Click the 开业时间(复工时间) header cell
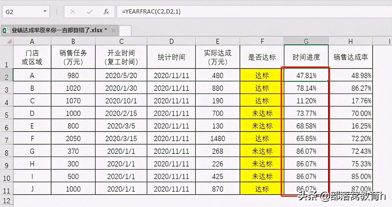Screen dimensions: 392x207 pyautogui.click(x=121, y=57)
